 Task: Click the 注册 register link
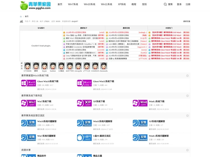(188, 4)
